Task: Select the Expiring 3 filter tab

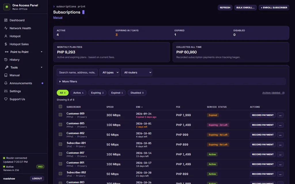Action: (97, 93)
